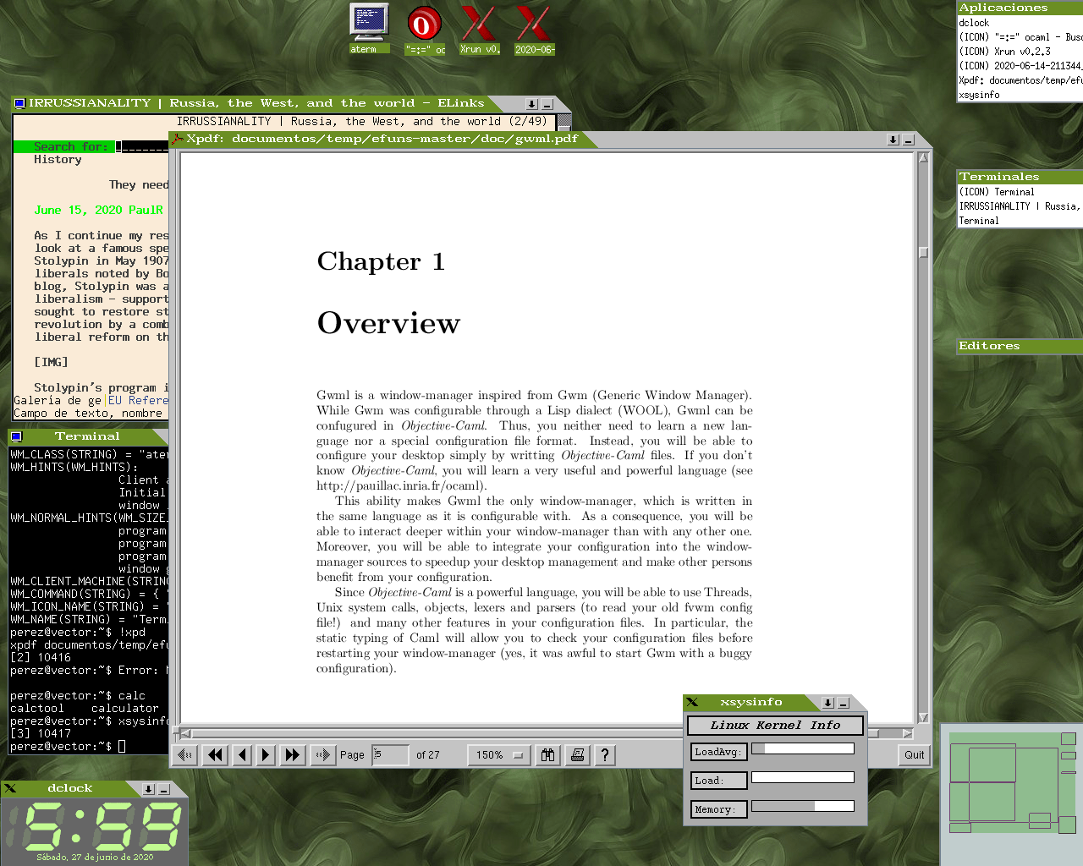Screen dimensions: 1083x866
Task: Click the Xrun v0 desktop icon
Action: pos(479,27)
